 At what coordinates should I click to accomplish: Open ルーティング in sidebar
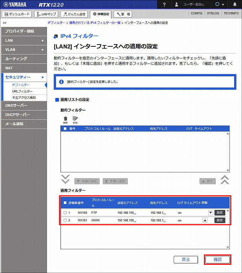click(24, 59)
